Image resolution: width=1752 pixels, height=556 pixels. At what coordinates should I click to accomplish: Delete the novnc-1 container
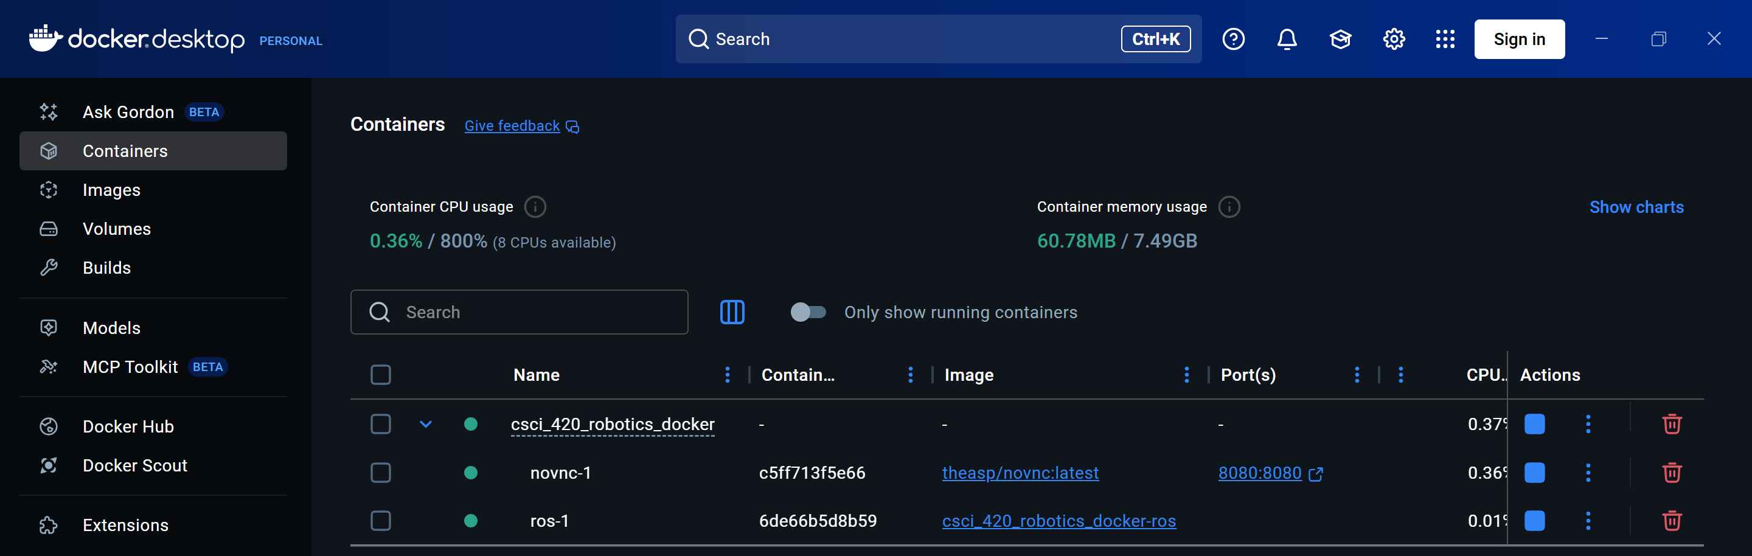1672,473
